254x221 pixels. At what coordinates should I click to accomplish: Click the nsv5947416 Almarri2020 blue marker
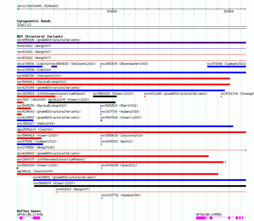[101, 120]
